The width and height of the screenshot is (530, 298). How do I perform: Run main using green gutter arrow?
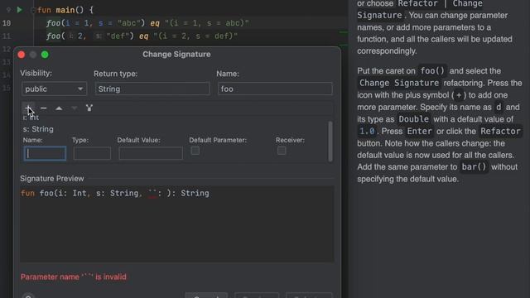pos(20,10)
